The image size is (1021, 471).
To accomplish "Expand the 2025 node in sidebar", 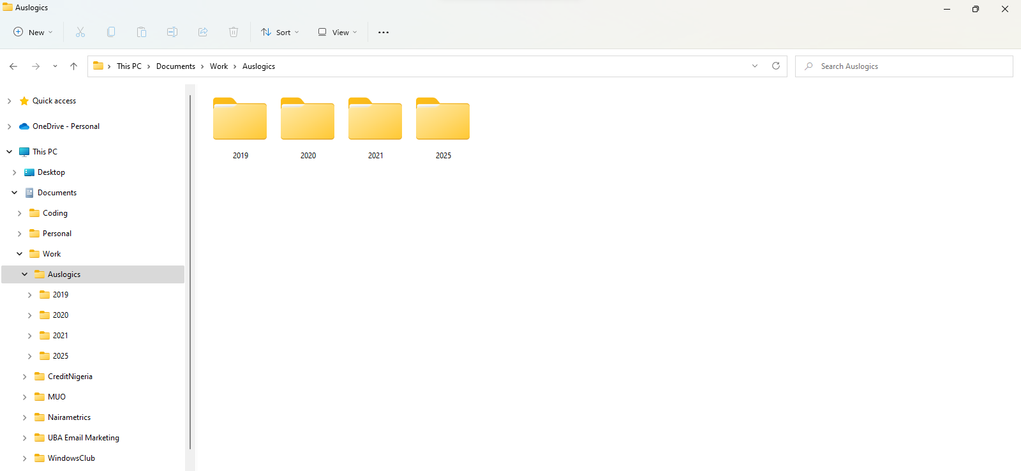I will coord(30,356).
